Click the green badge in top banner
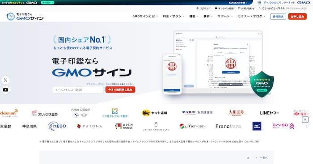The width and height of the screenshot is (313, 164). (x=47, y=3)
